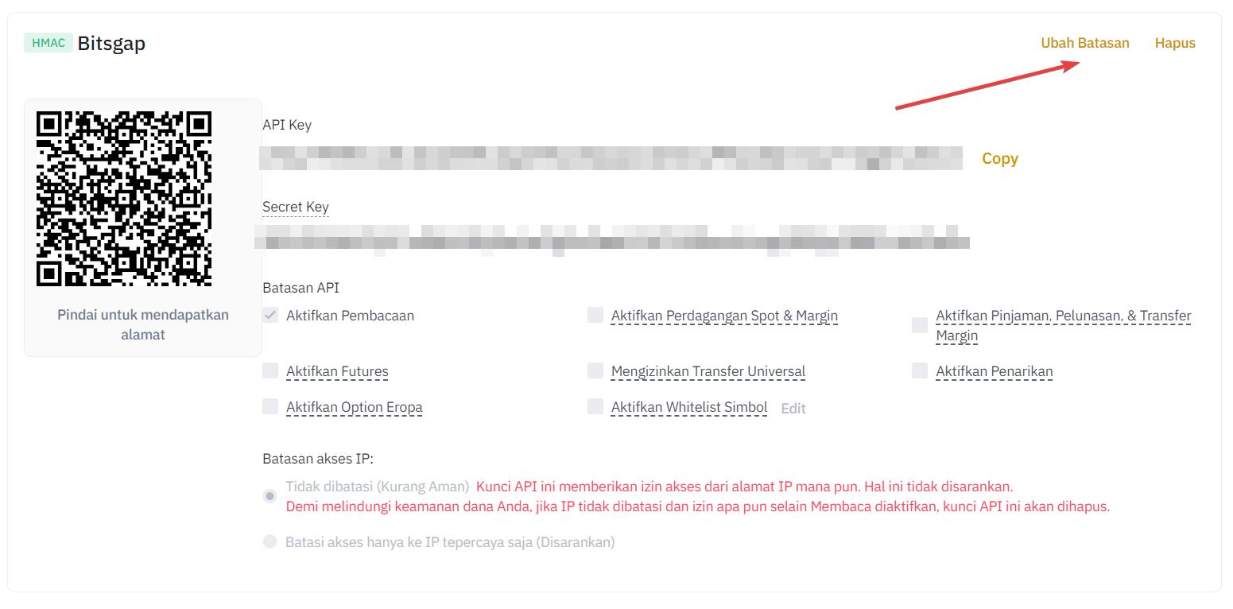This screenshot has width=1233, height=609.
Task: Click Hapus to delete the API key
Action: click(1175, 43)
